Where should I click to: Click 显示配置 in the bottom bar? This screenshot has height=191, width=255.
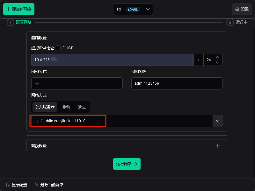coord(19,185)
